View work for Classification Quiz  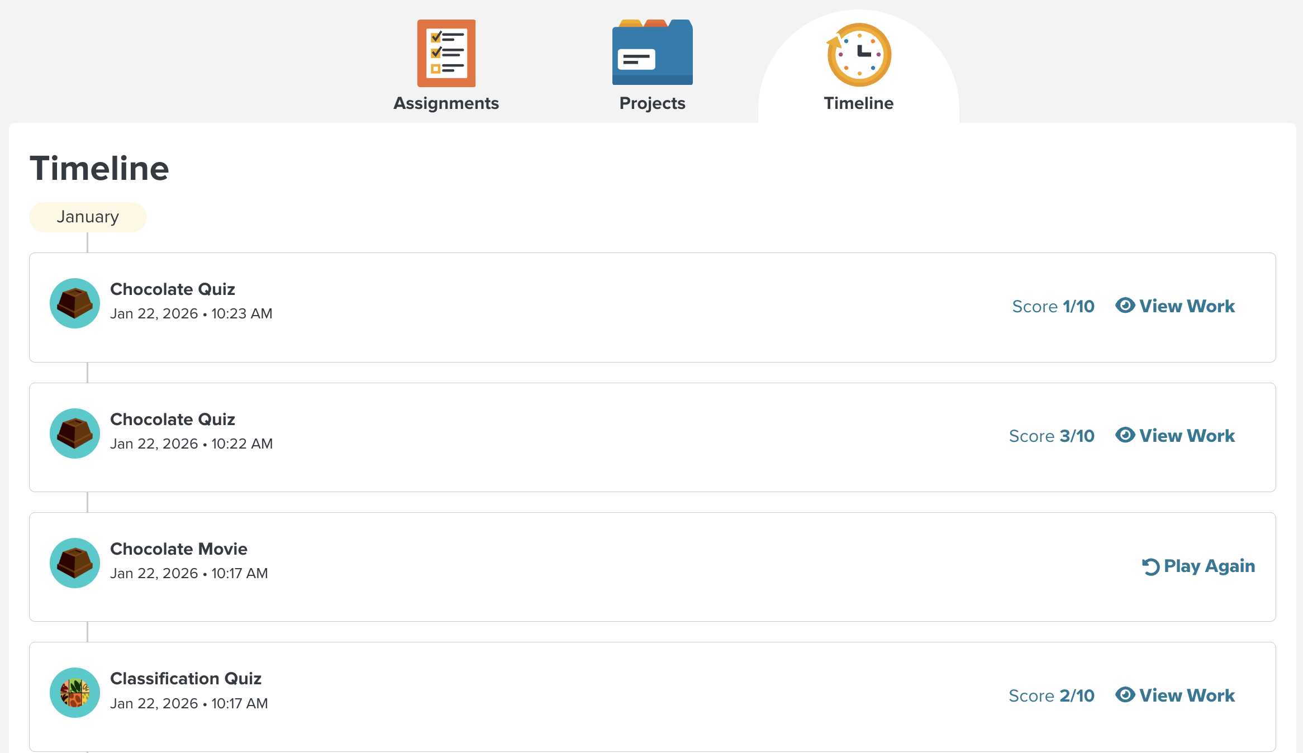tap(1175, 695)
